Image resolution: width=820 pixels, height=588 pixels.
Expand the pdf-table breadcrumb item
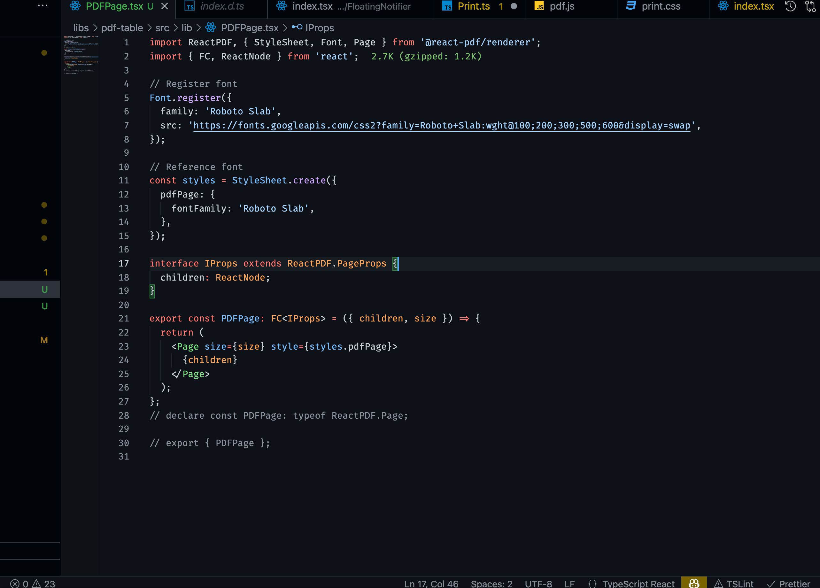point(122,28)
